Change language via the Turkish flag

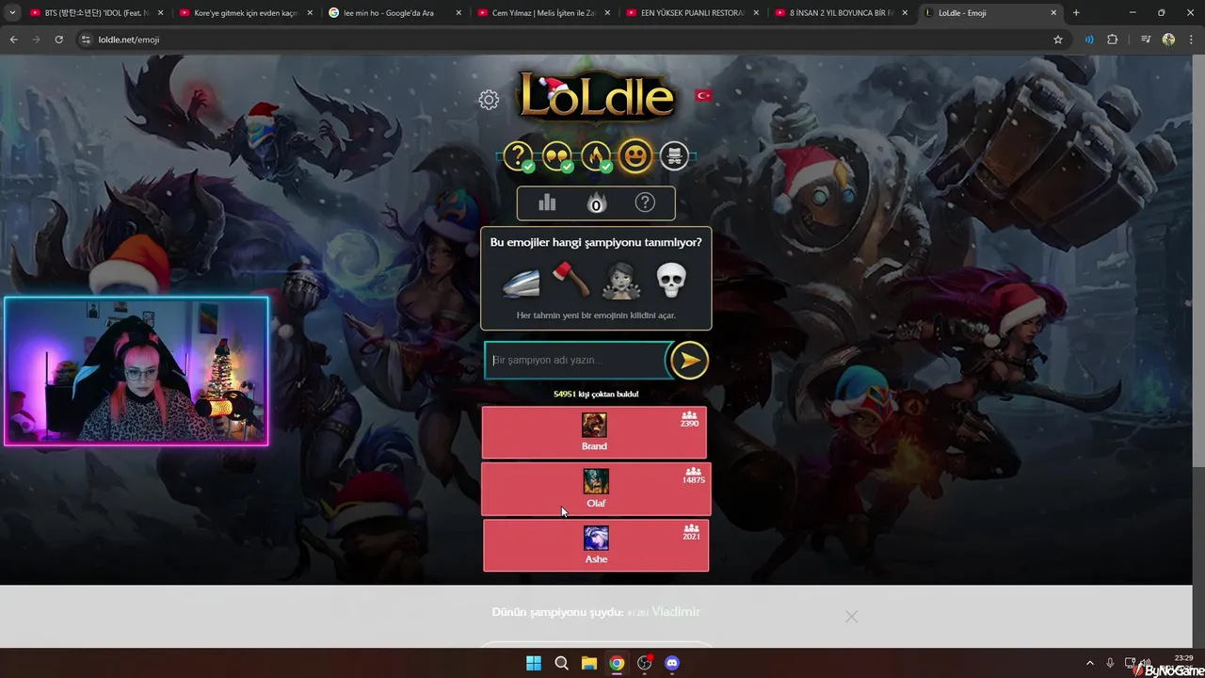tap(703, 95)
